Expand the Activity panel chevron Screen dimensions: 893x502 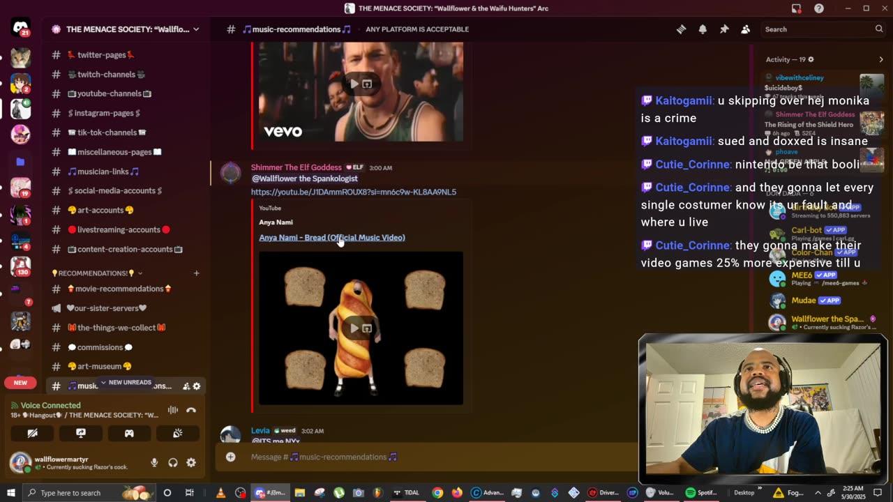click(880, 59)
